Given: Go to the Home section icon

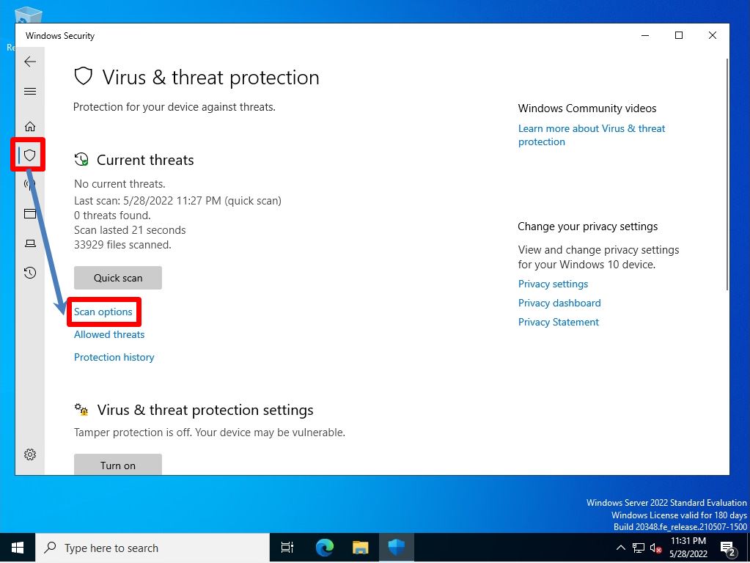Looking at the screenshot, I should 30,126.
